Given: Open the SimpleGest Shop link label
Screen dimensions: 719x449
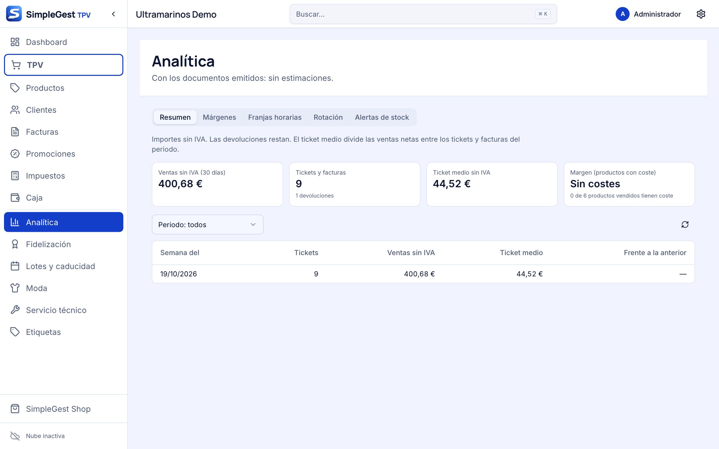Looking at the screenshot, I should pos(58,409).
